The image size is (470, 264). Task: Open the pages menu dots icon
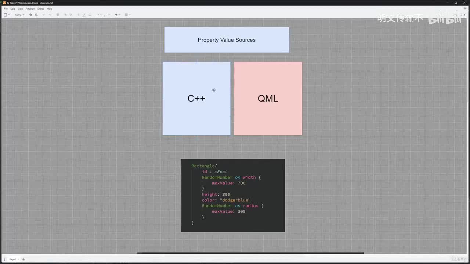pos(4,259)
